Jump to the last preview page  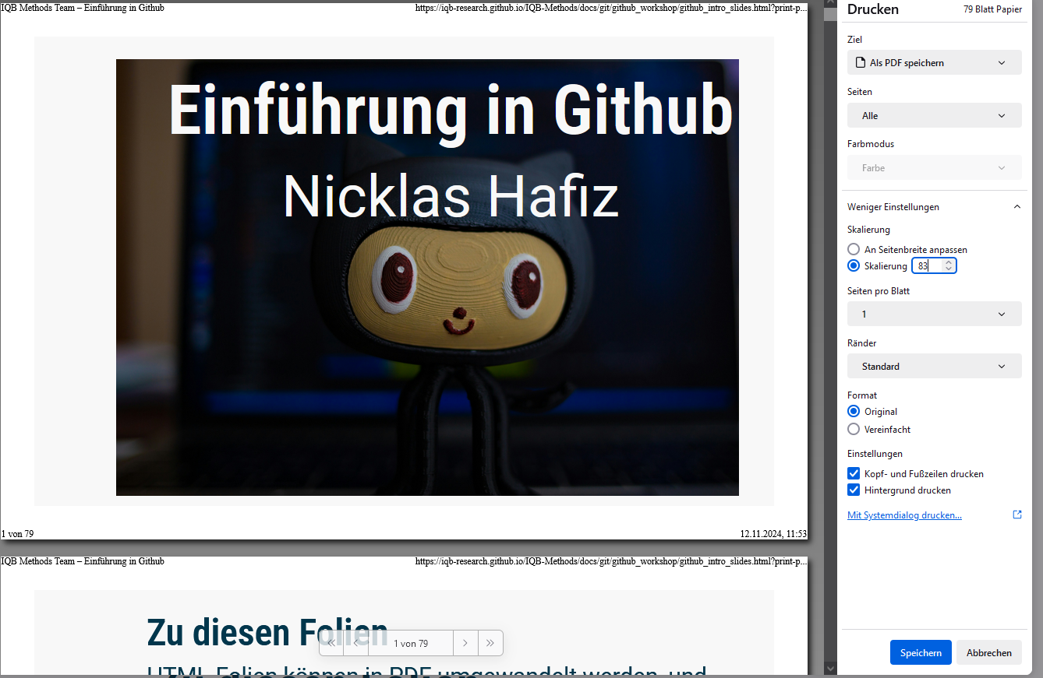(490, 643)
